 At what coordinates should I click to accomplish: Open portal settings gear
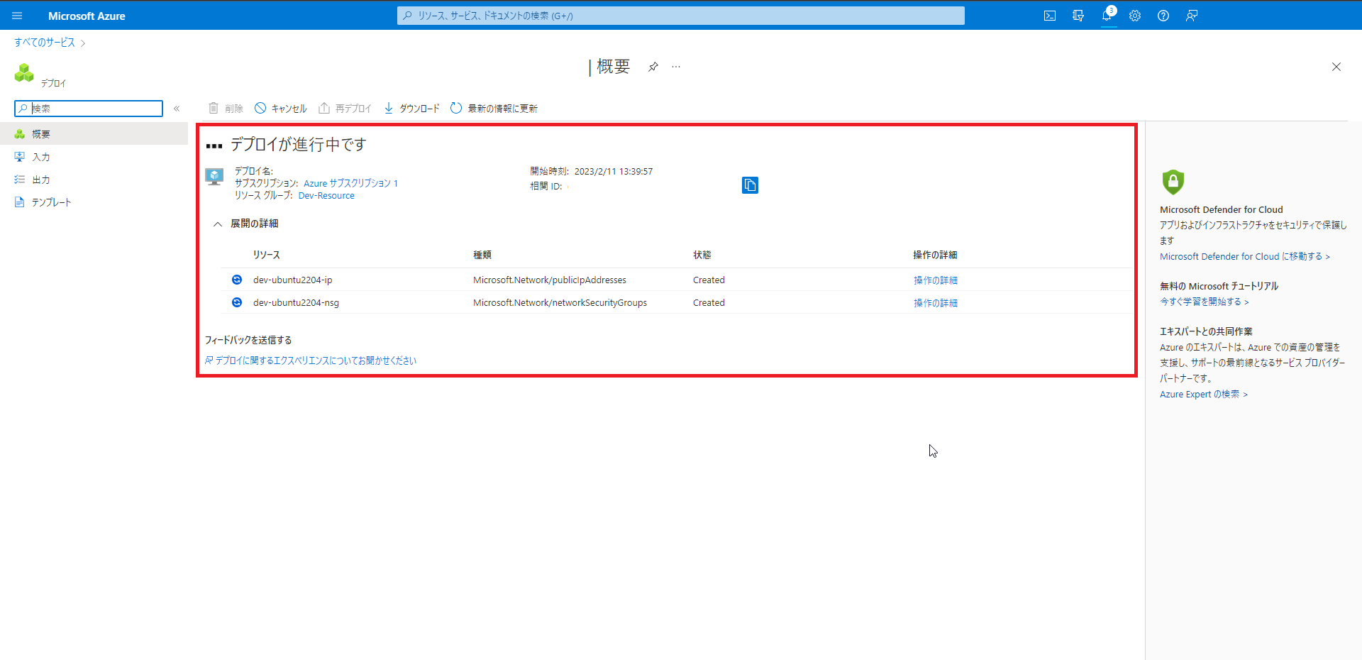coord(1135,16)
